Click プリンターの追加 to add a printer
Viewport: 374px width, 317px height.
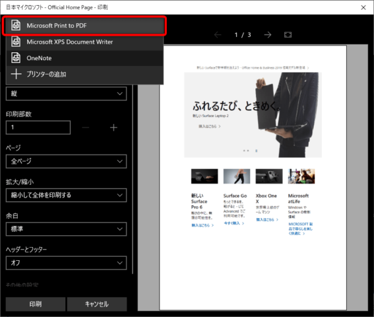pyautogui.click(x=85, y=74)
